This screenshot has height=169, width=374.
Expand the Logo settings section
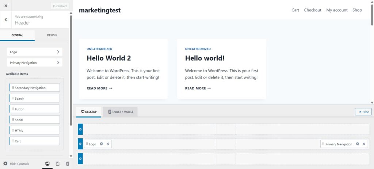coord(34,52)
